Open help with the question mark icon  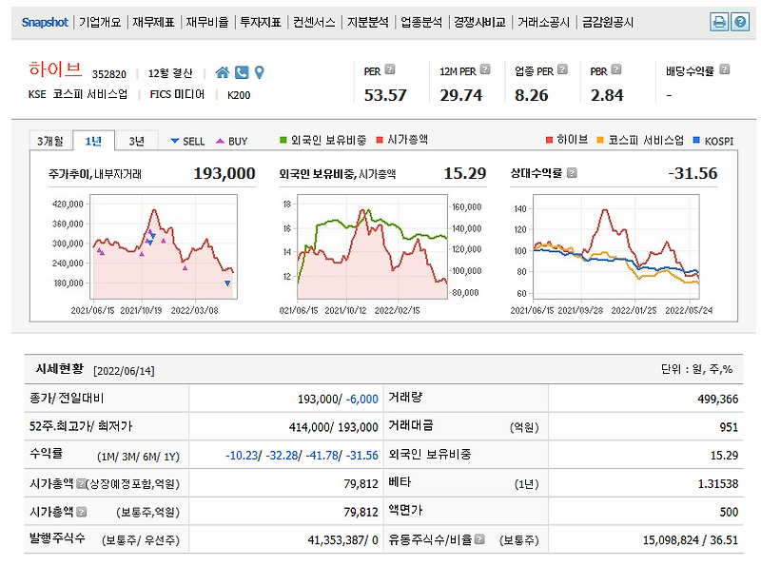point(740,22)
